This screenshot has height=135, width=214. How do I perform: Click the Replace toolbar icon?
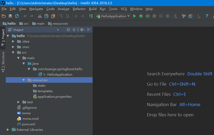[68, 16]
